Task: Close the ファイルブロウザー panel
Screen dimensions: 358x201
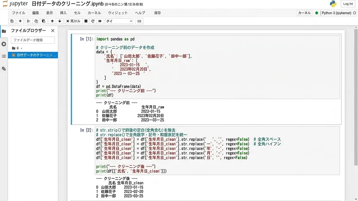Action: click(53, 30)
